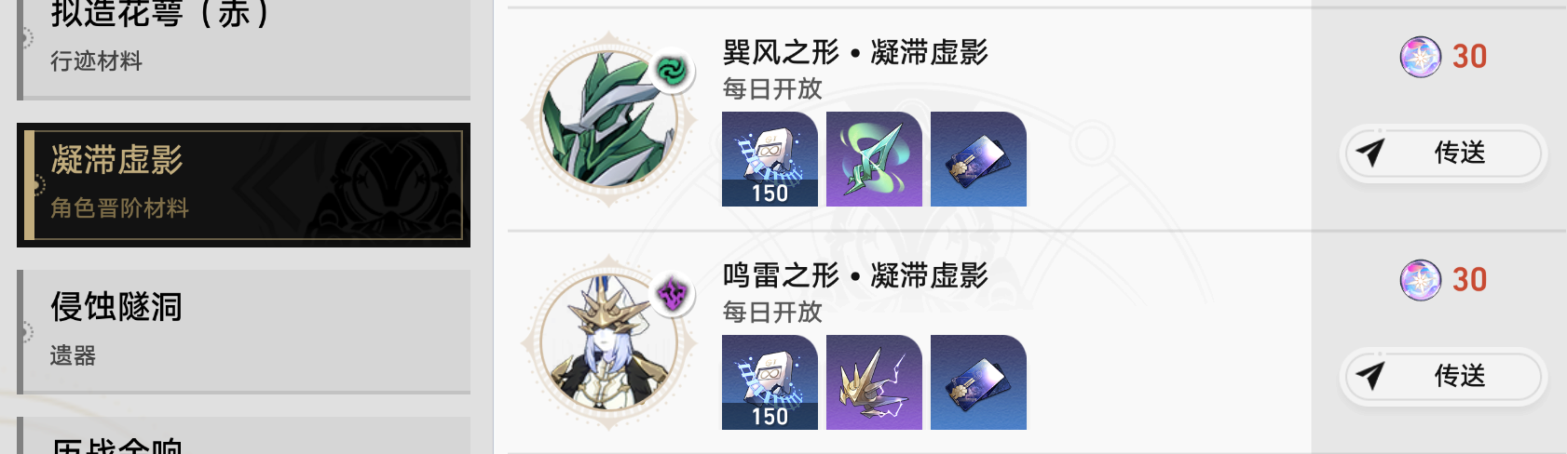Image resolution: width=1567 pixels, height=454 pixels.
Task: Click Trailblaze Power icon costing 30 for 巽风之形
Action: coord(1421,57)
